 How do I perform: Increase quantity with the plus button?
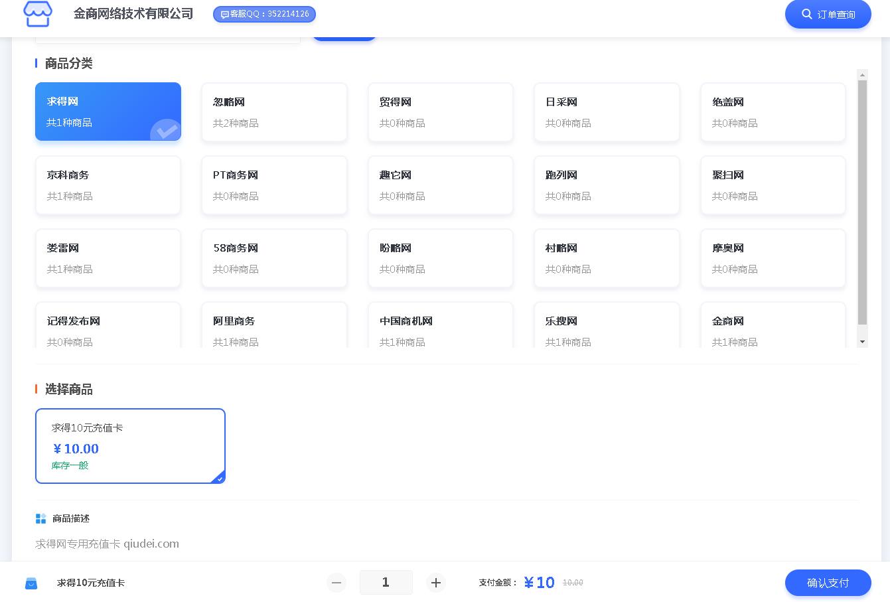pos(436,583)
